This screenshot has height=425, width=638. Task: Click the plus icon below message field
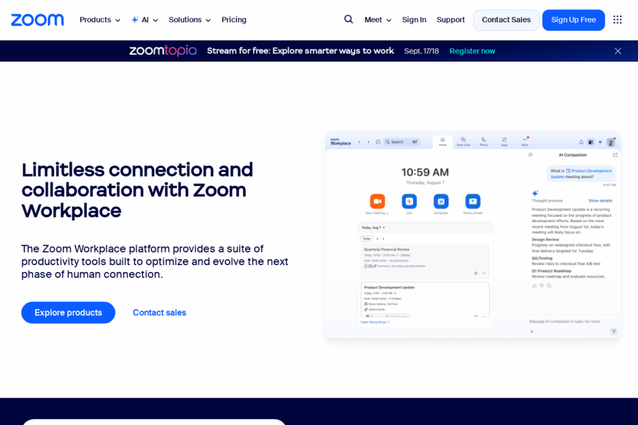coord(531,332)
